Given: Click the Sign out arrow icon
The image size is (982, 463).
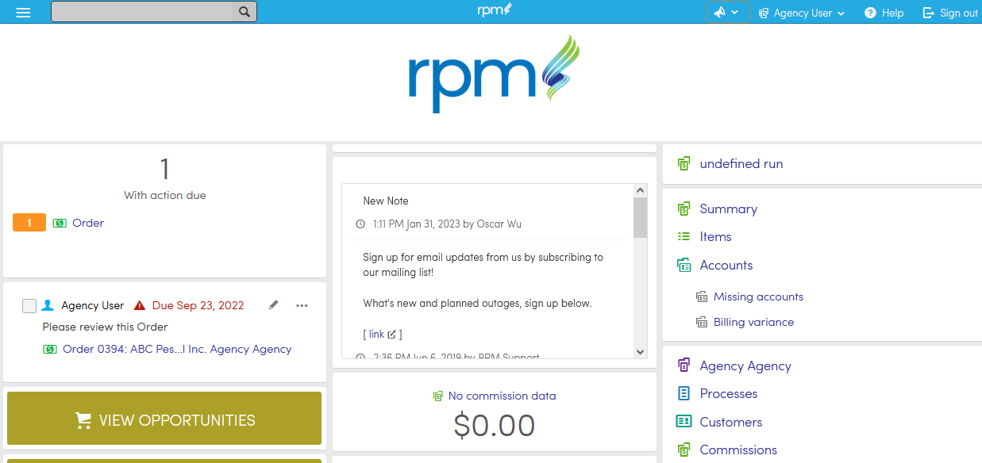Looking at the screenshot, I should 928,13.
